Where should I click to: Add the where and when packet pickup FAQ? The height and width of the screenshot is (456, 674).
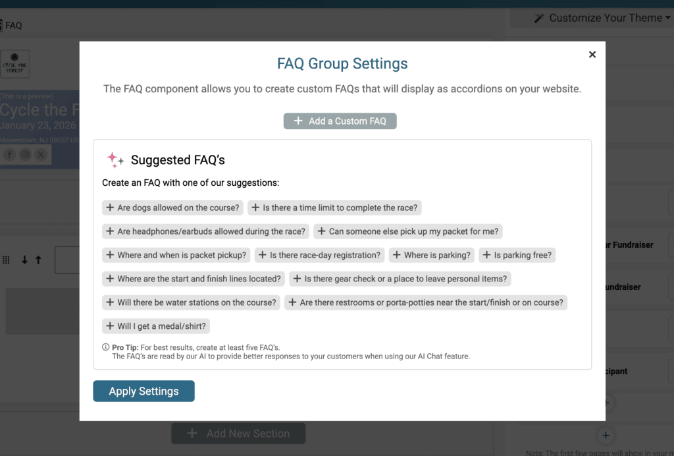(176, 255)
